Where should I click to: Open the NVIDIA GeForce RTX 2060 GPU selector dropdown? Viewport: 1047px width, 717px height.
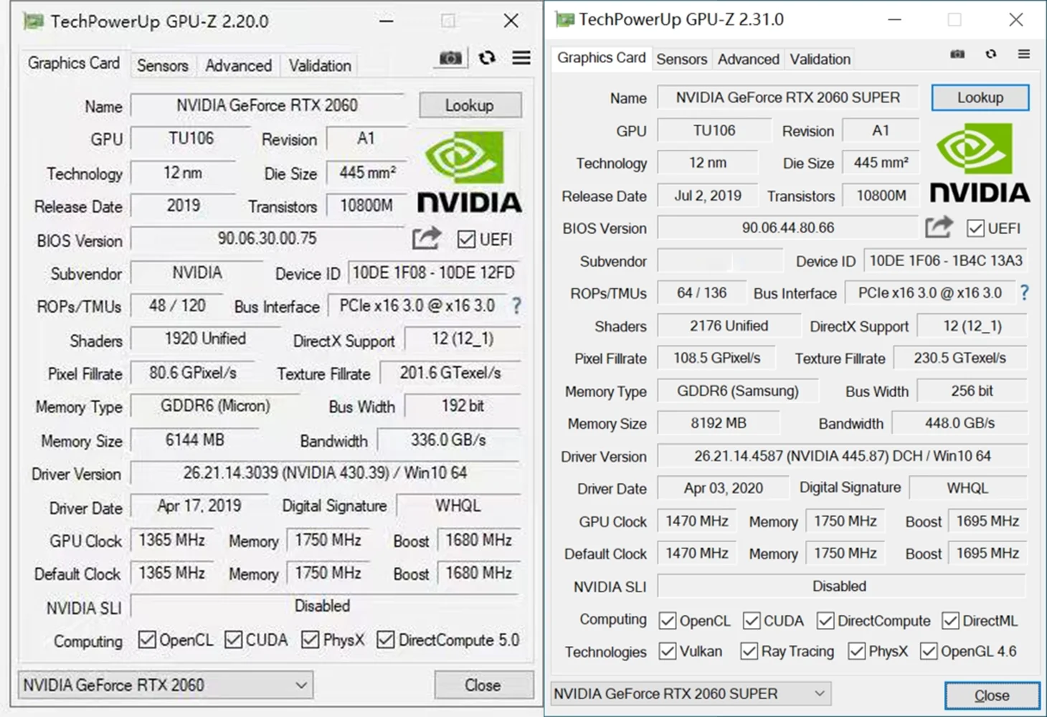pyautogui.click(x=166, y=685)
